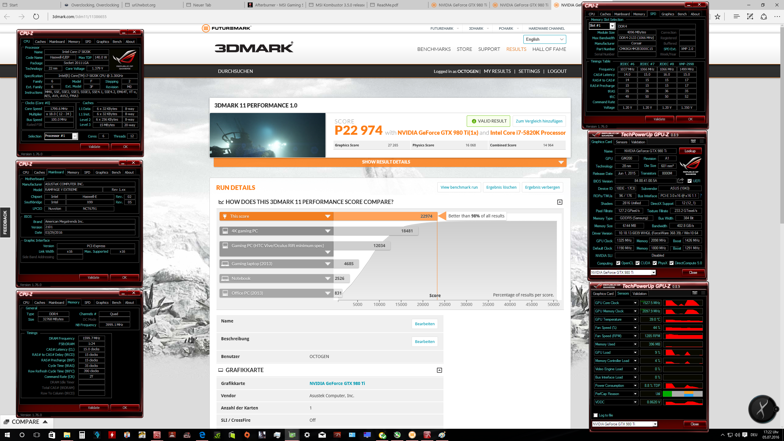Click the browser address bar URL
This screenshot has height=441, width=784.
(x=79, y=17)
